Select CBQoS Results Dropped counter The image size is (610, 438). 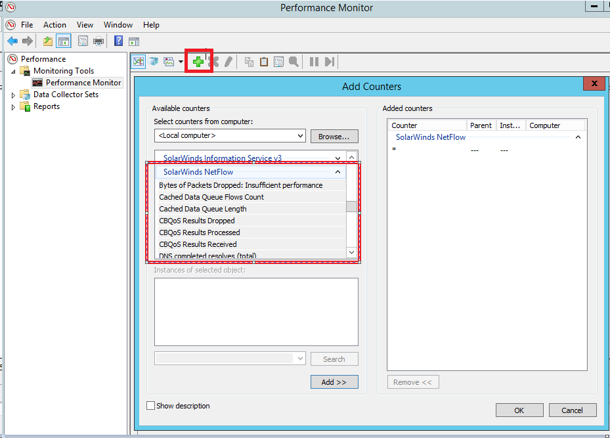251,221
